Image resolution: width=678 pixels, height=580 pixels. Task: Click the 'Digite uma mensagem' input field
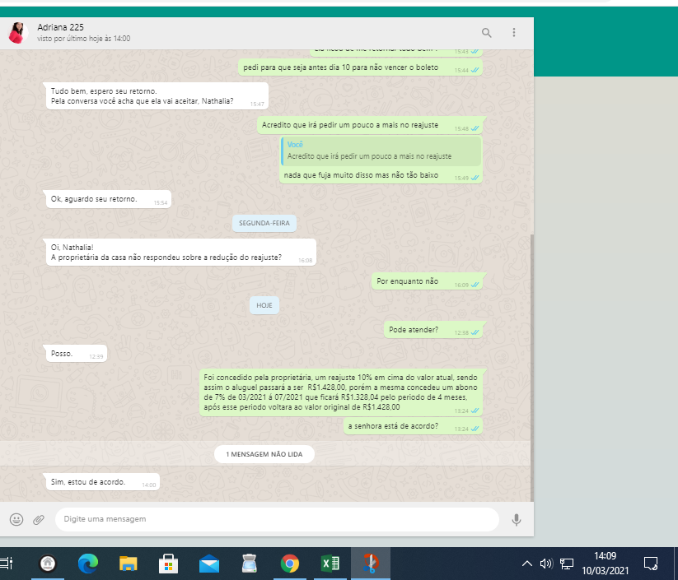pyautogui.click(x=276, y=519)
